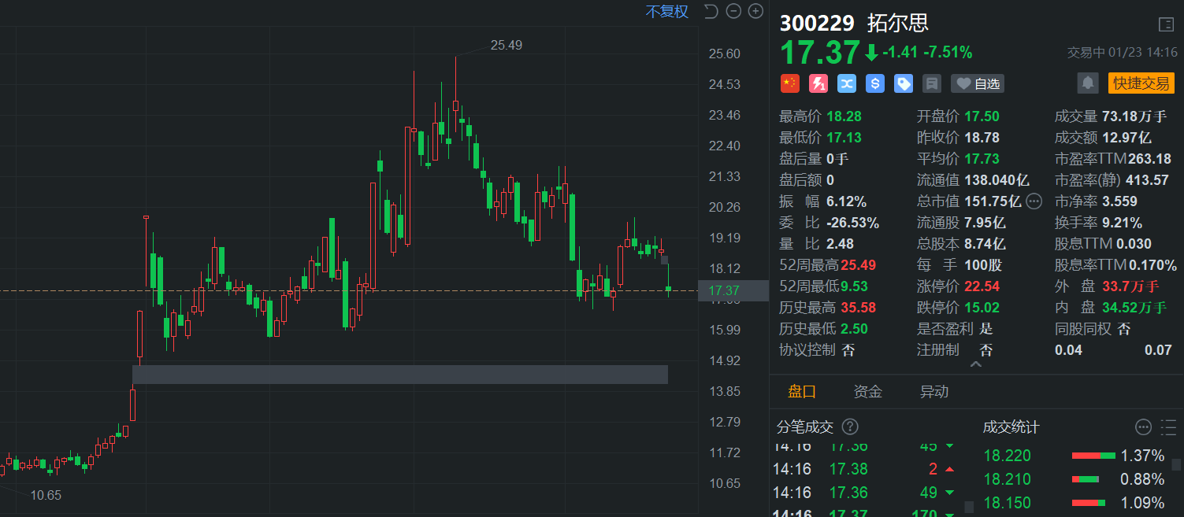Screen dimensions: 1184x517
Task: Click the help icon next to 分笔成交
Action: point(850,427)
